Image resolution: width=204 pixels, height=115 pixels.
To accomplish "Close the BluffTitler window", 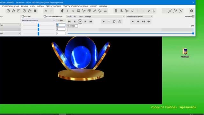I will (x=193, y=2).
